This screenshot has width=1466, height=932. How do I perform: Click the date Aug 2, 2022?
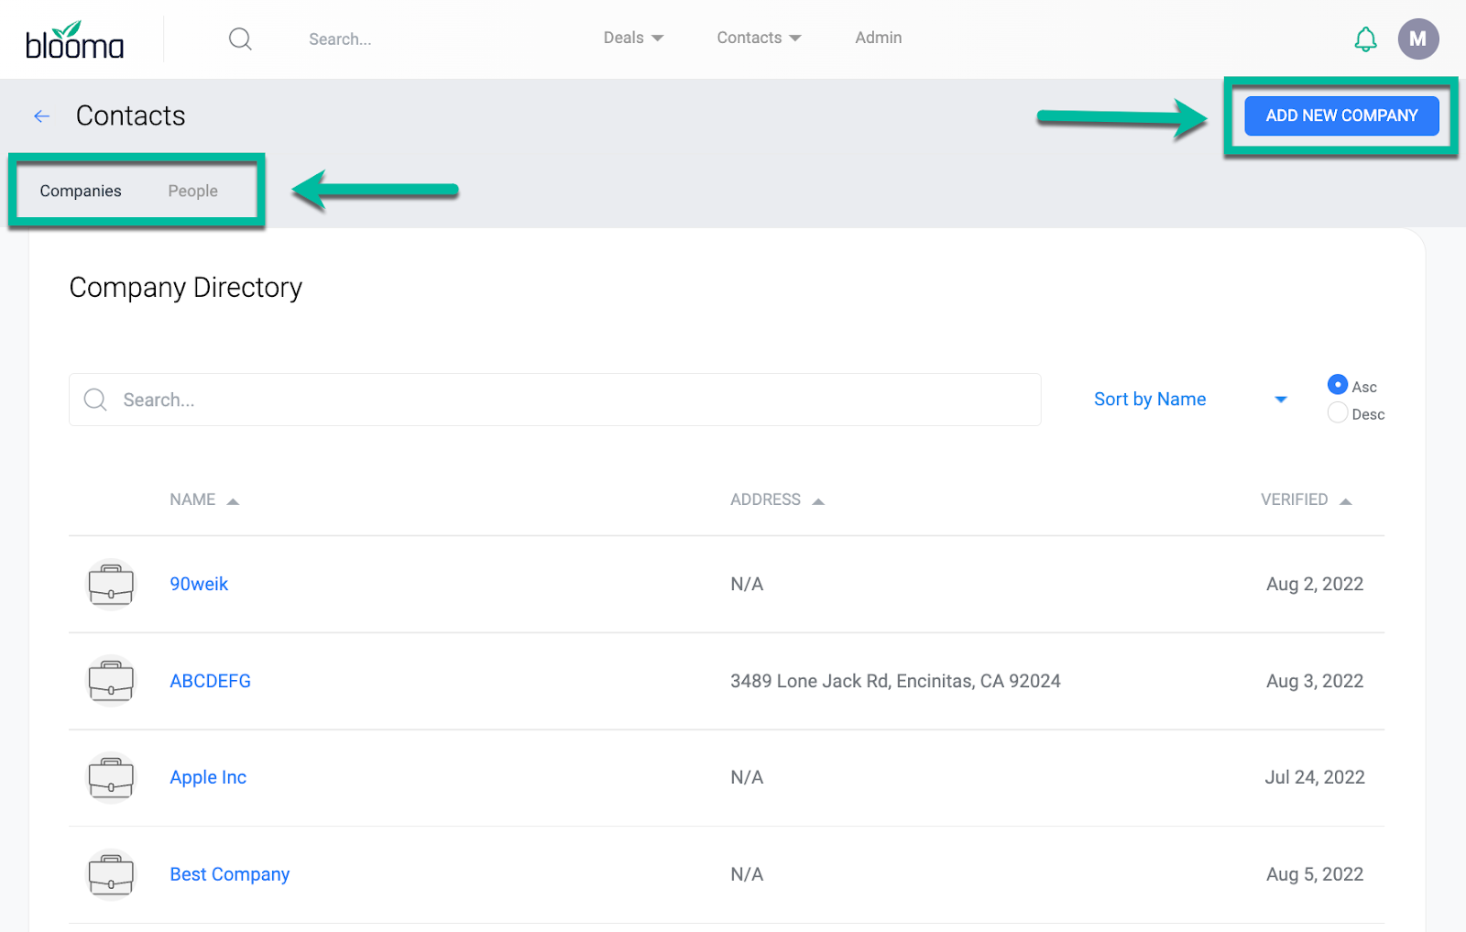tap(1315, 584)
